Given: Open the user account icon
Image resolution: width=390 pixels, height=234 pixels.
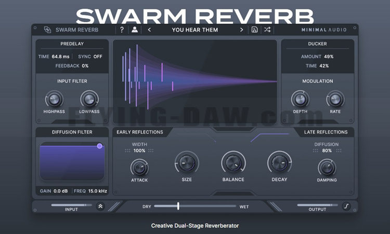Looking at the screenshot, I should tap(135, 30).
